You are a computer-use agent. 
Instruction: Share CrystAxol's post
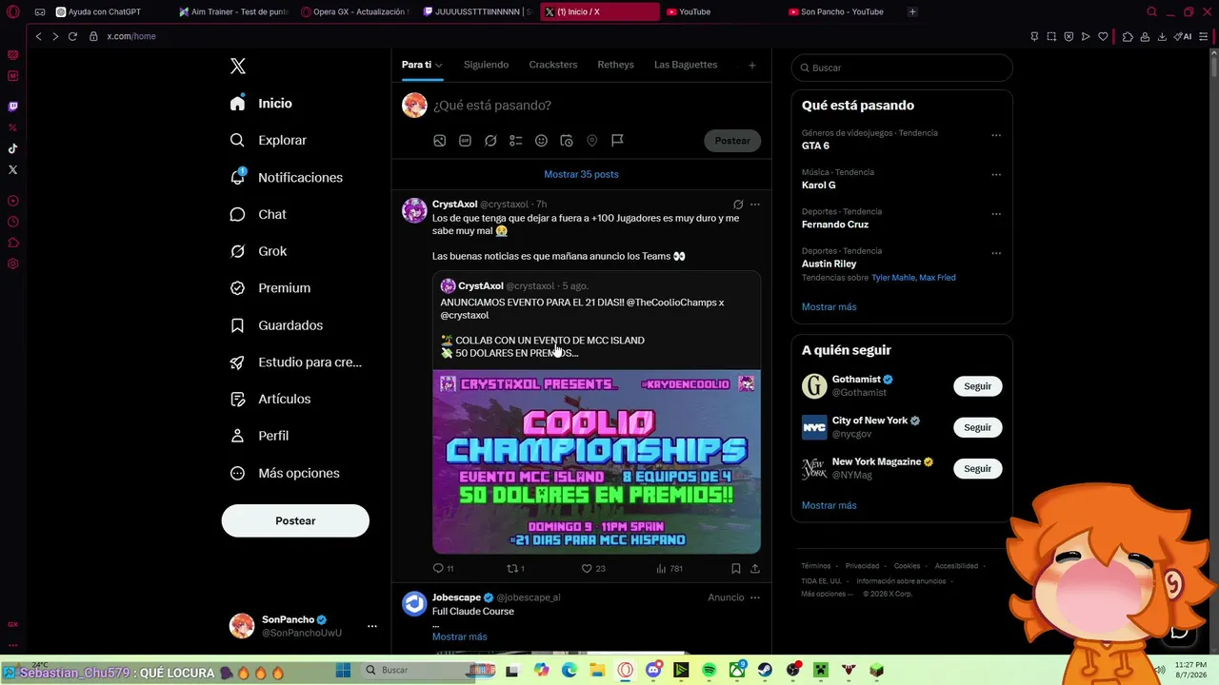[755, 569]
